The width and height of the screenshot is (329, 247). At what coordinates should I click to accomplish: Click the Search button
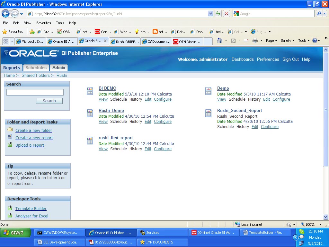[x=49, y=101]
